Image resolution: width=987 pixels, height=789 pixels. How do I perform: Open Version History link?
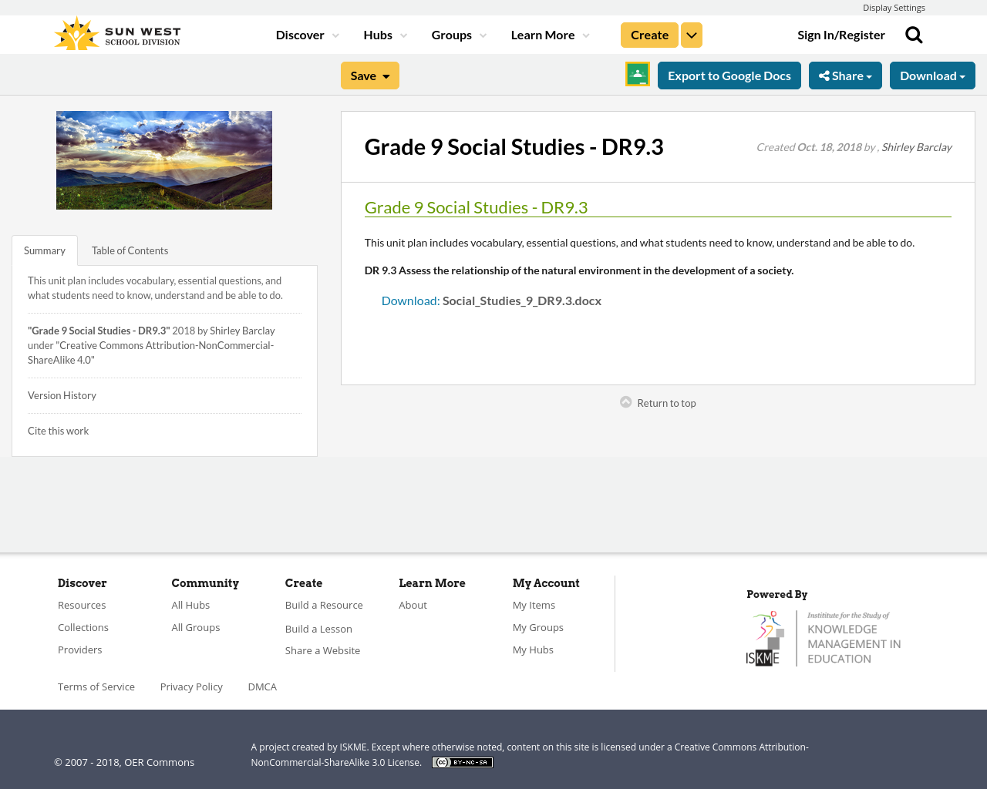pyautogui.click(x=62, y=394)
